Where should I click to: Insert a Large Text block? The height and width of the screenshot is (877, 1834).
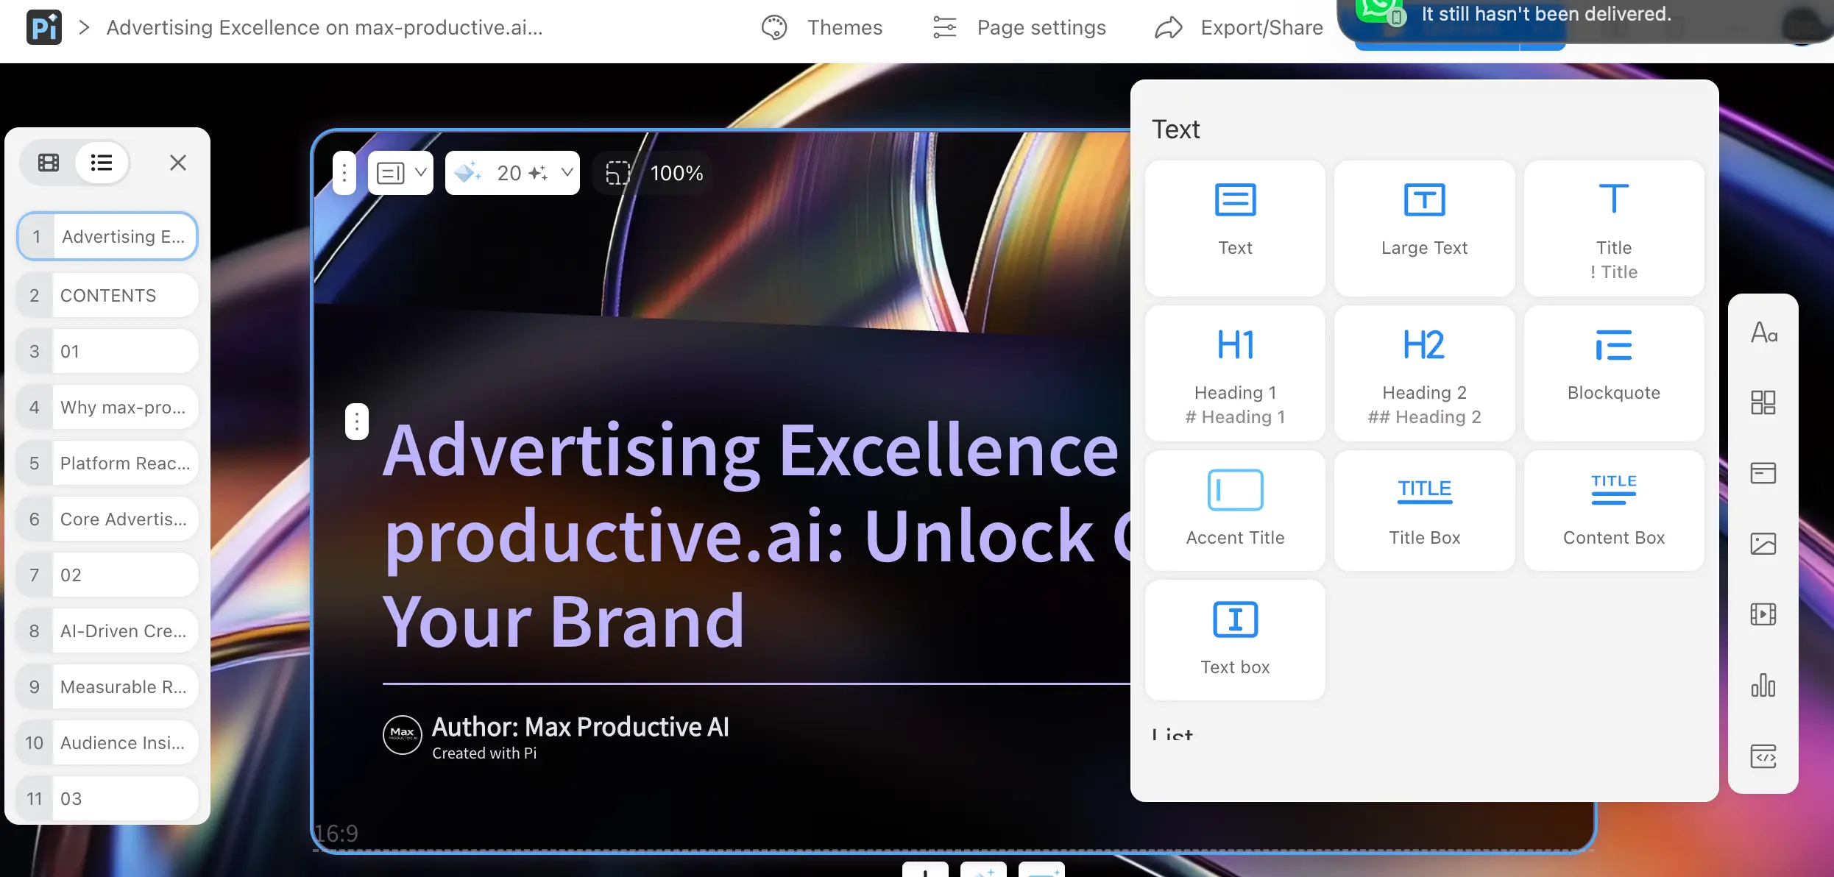[x=1424, y=228]
